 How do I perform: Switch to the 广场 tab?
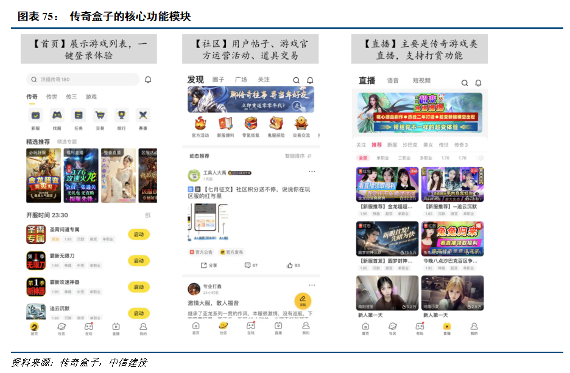tap(241, 80)
